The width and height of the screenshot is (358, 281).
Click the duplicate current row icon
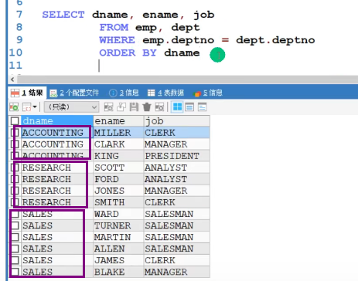(x=121, y=107)
